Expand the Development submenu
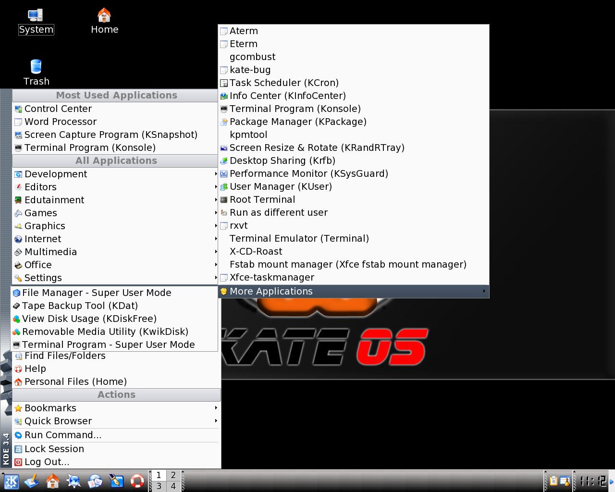615x492 pixels. (x=115, y=174)
